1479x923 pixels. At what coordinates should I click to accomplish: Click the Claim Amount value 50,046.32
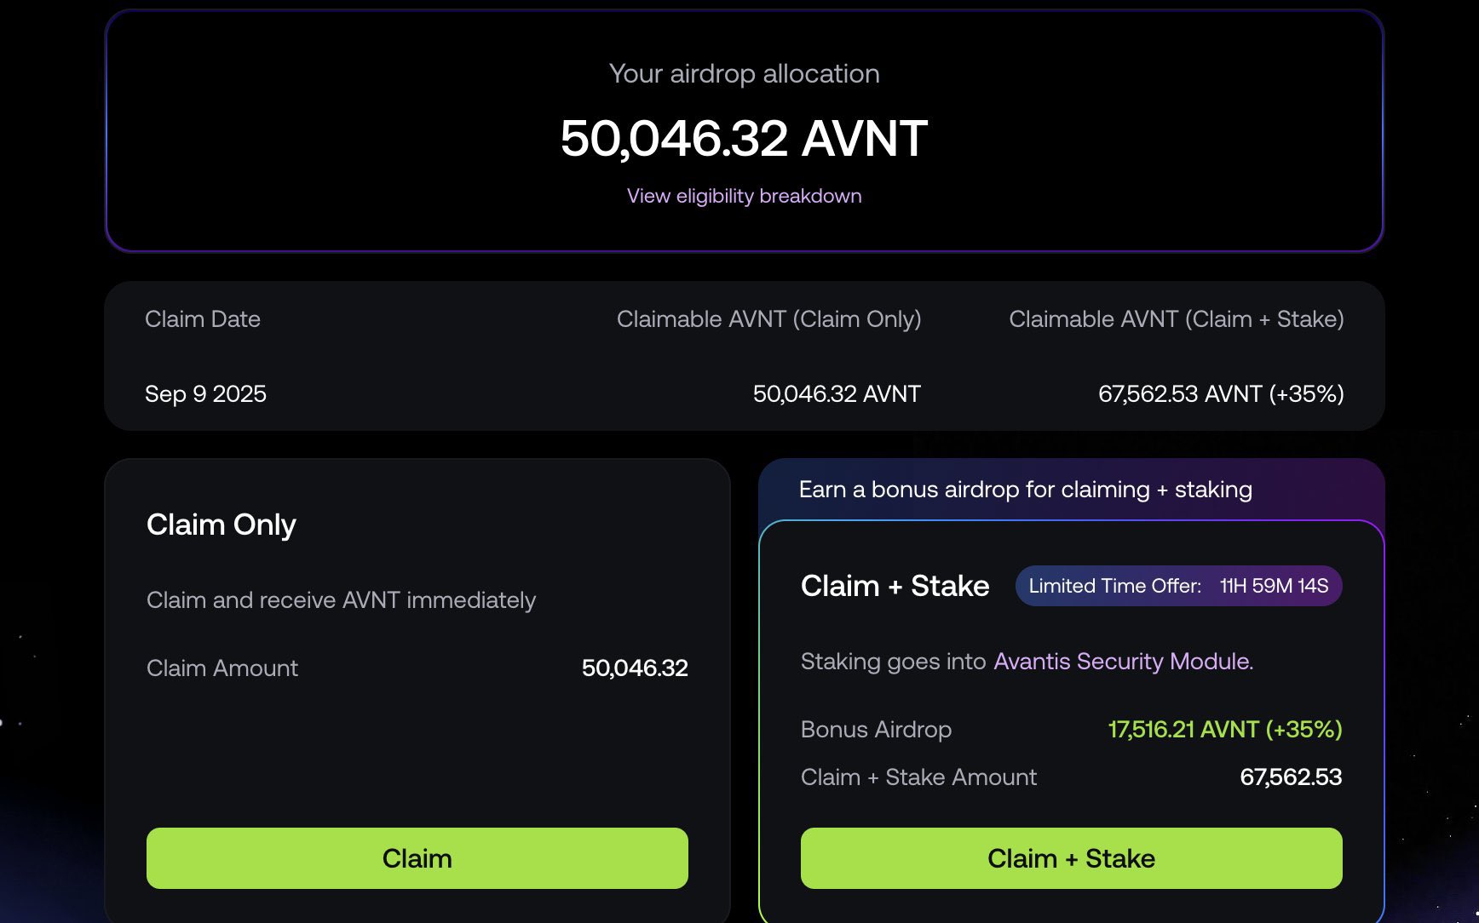point(635,668)
